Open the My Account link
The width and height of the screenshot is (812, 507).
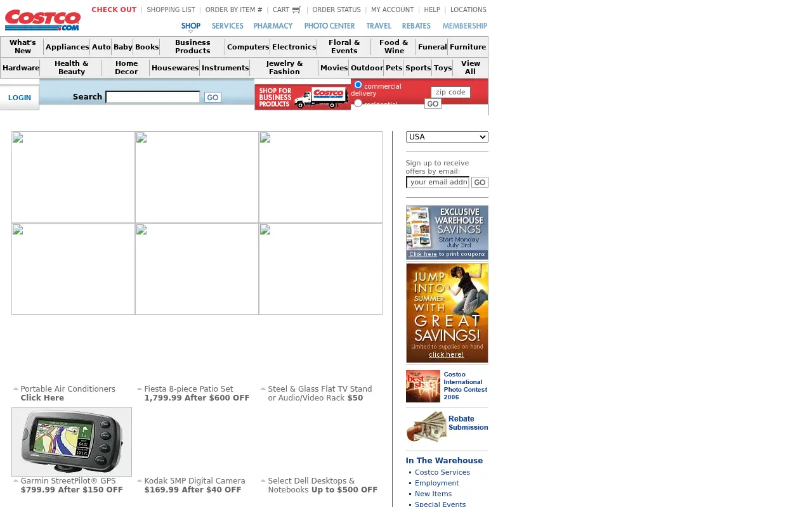tap(392, 10)
